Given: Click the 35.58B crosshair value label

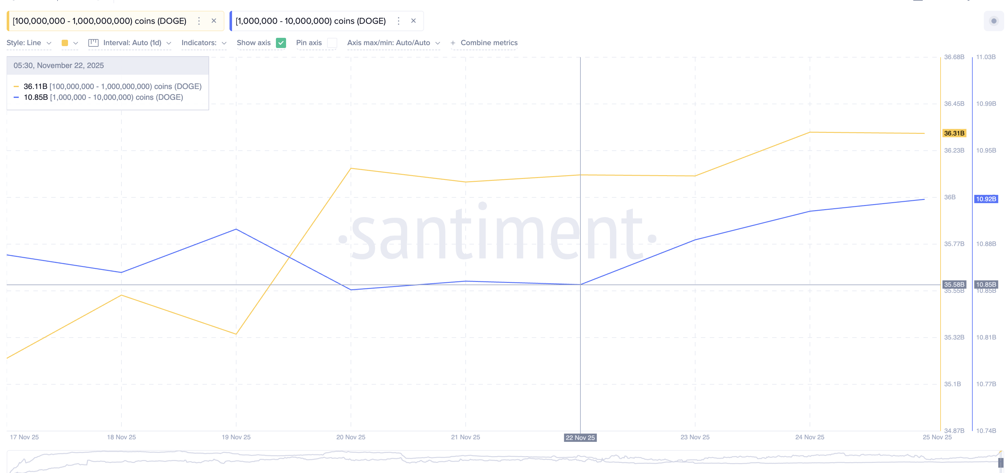Looking at the screenshot, I should 954,284.
